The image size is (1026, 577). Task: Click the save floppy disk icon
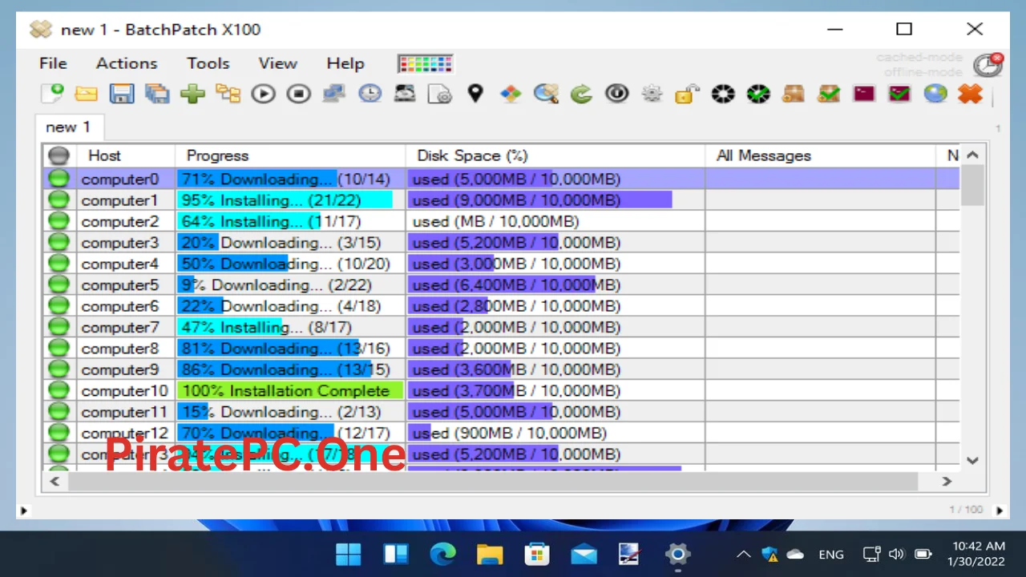tap(122, 94)
